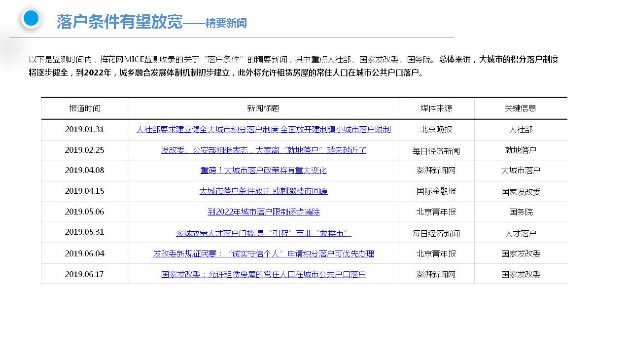Select the 报道时间 column header
631x355 pixels.
pos(85,108)
